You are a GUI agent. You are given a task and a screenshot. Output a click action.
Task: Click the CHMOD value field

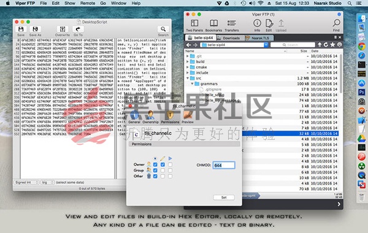(224, 165)
